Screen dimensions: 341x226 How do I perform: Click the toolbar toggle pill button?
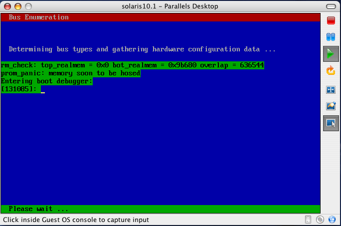[331, 6]
